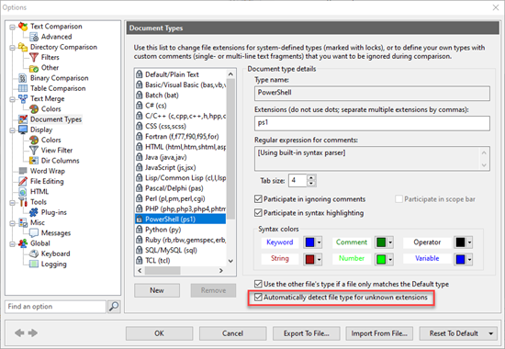This screenshot has width=505, height=349.
Task: Open the Keyword color dropdown arrow
Action: coord(320,242)
